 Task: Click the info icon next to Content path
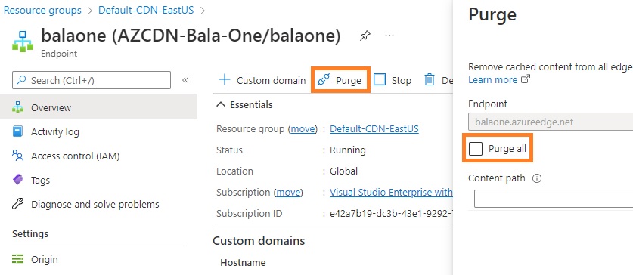tap(536, 178)
